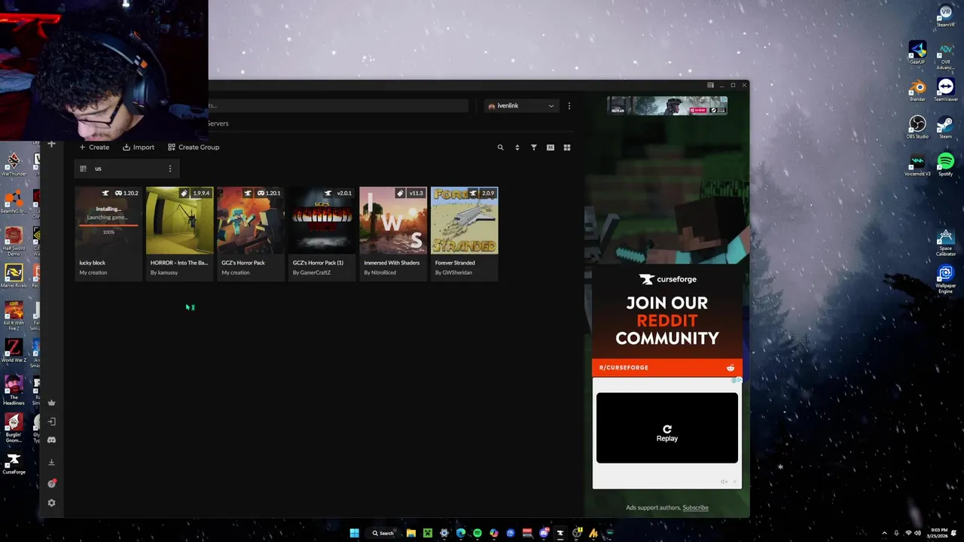Switch to grid view layout icon
The image size is (964, 542).
pos(567,148)
